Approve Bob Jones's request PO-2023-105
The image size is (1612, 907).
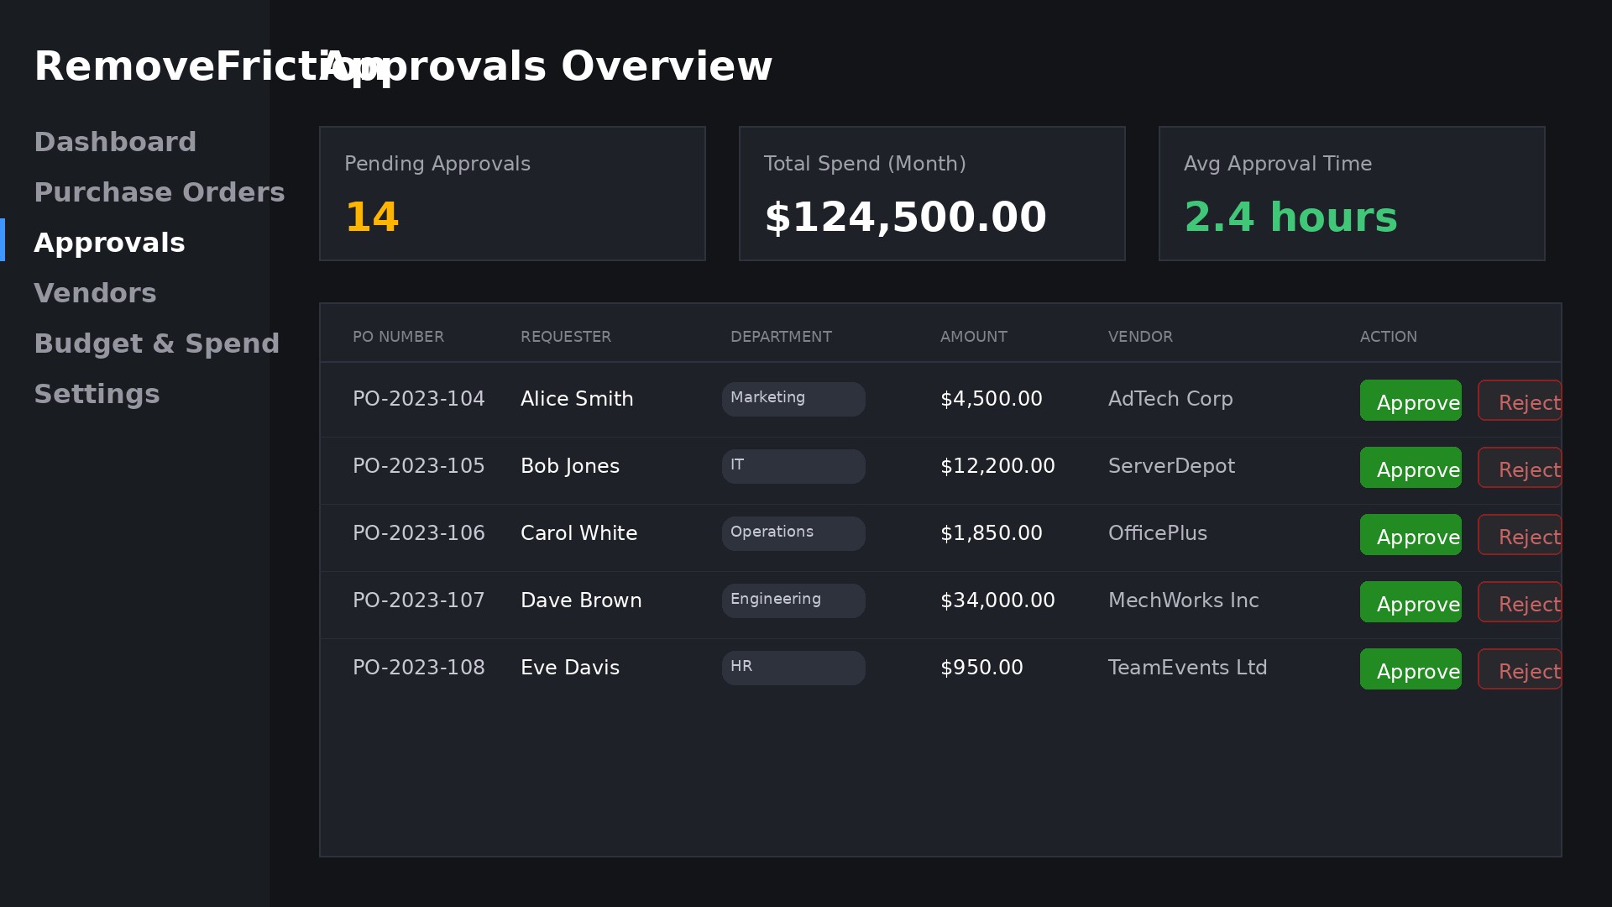coord(1410,468)
